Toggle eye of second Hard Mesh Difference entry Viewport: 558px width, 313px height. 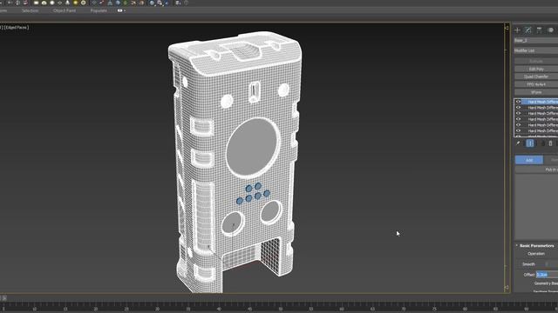519,108
